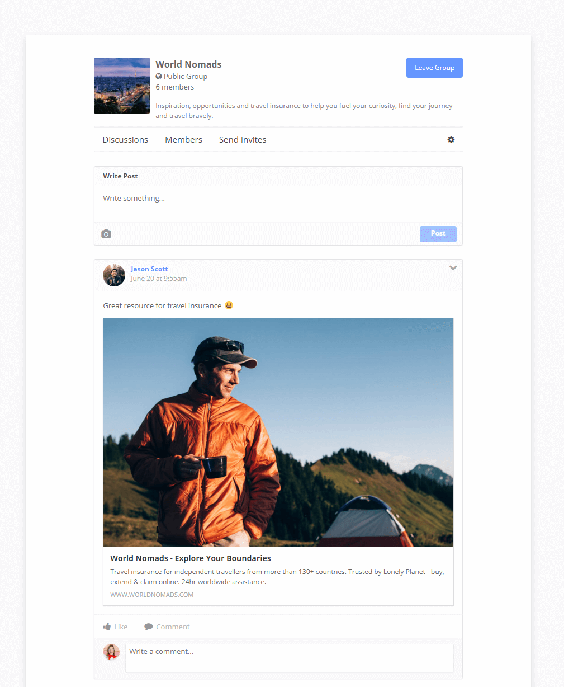
Task: Open the group settings gear icon
Action: coord(451,140)
